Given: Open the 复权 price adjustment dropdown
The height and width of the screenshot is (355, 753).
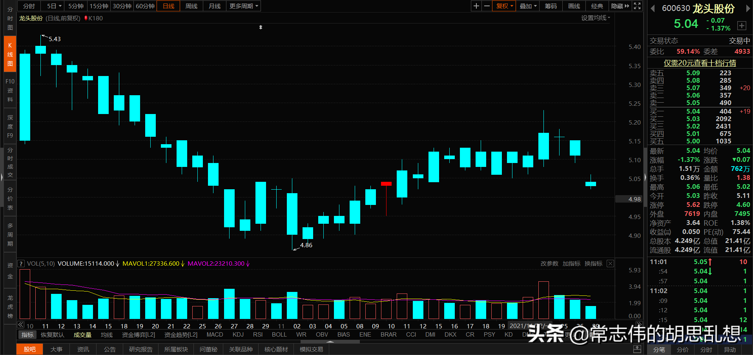Looking at the screenshot, I should click(x=503, y=6).
